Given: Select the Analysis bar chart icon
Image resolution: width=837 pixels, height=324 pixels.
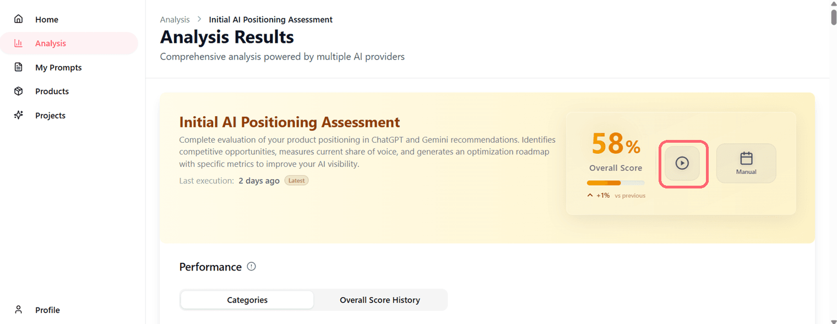Looking at the screenshot, I should click(19, 44).
